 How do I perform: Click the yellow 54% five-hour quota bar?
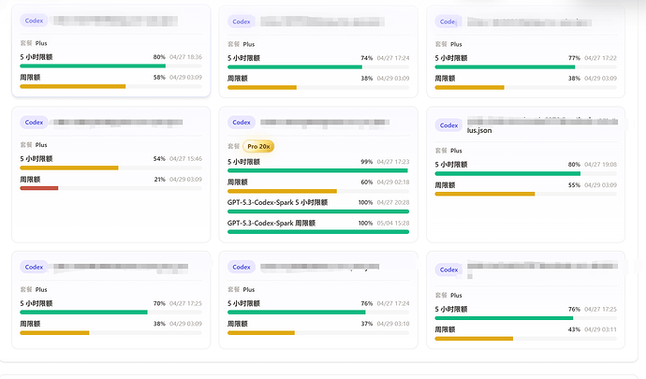(110, 168)
